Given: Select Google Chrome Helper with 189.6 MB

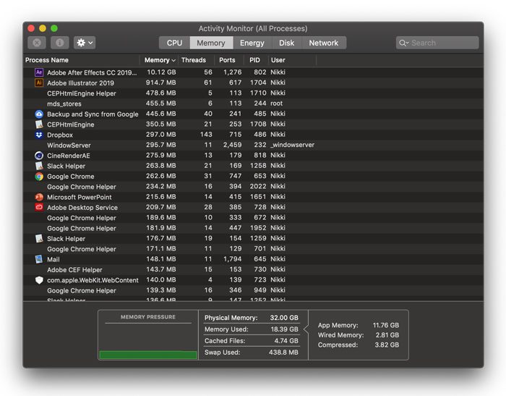Looking at the screenshot, I should [x=253, y=218].
